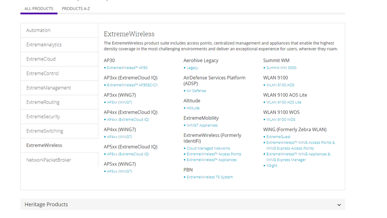The image size is (387, 218).
Task: Open ExtremeWireless Appliances link
Action: coord(212,160)
